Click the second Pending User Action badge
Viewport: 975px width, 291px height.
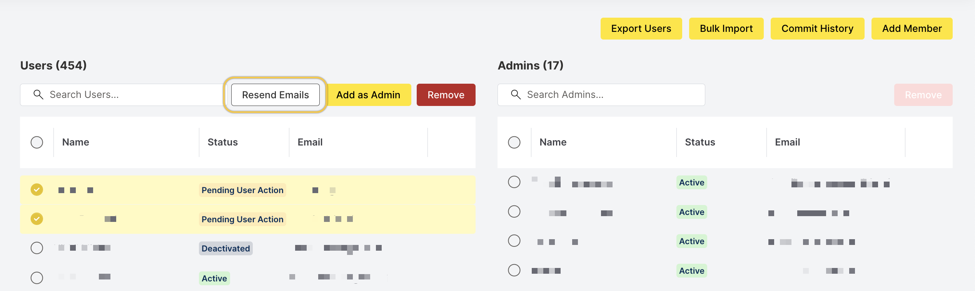click(x=242, y=219)
